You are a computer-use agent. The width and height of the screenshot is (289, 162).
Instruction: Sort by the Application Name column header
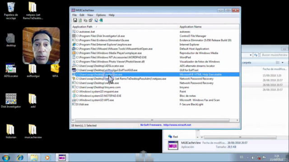209,27
